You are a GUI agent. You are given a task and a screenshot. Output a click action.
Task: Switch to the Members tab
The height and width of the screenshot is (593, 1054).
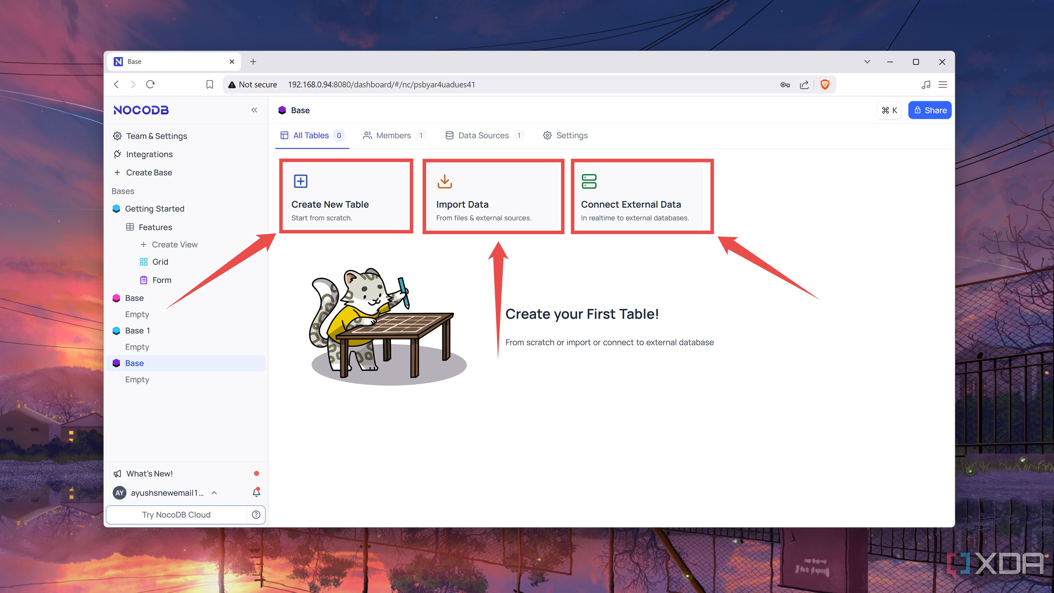point(394,135)
